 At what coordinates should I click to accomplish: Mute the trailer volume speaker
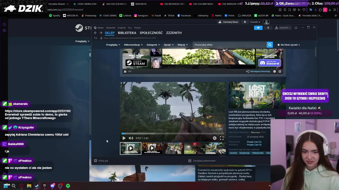pos(131,138)
